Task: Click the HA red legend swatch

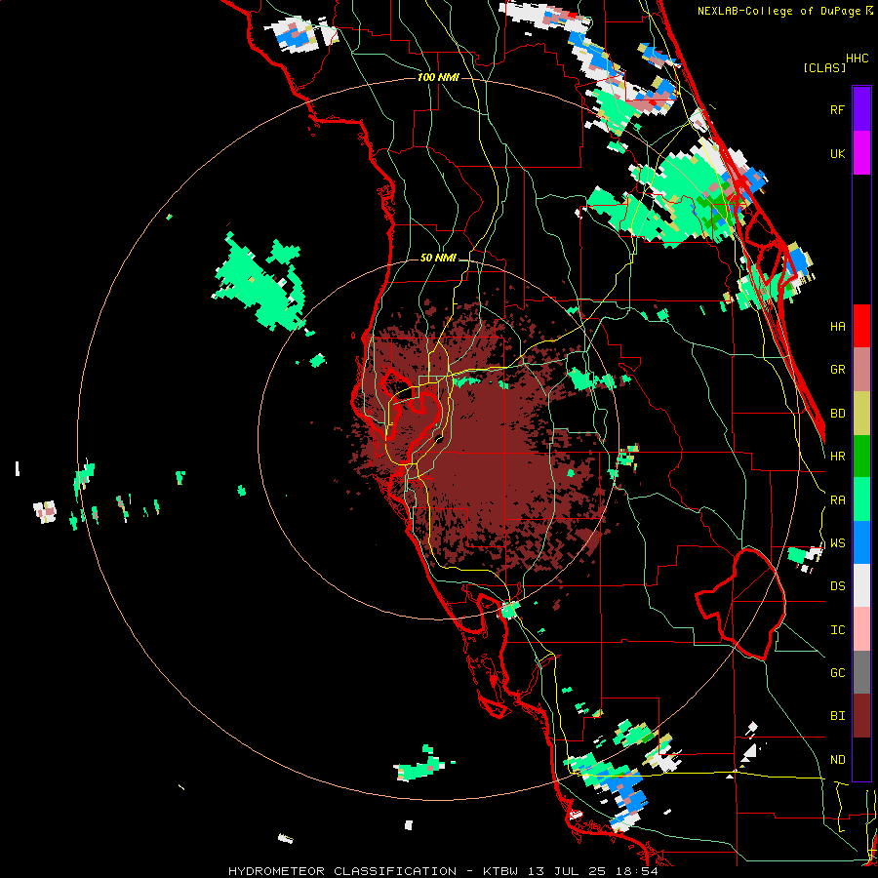Action: click(x=861, y=326)
